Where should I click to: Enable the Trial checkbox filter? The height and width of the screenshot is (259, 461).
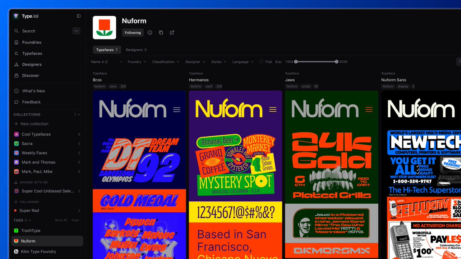(x=262, y=62)
